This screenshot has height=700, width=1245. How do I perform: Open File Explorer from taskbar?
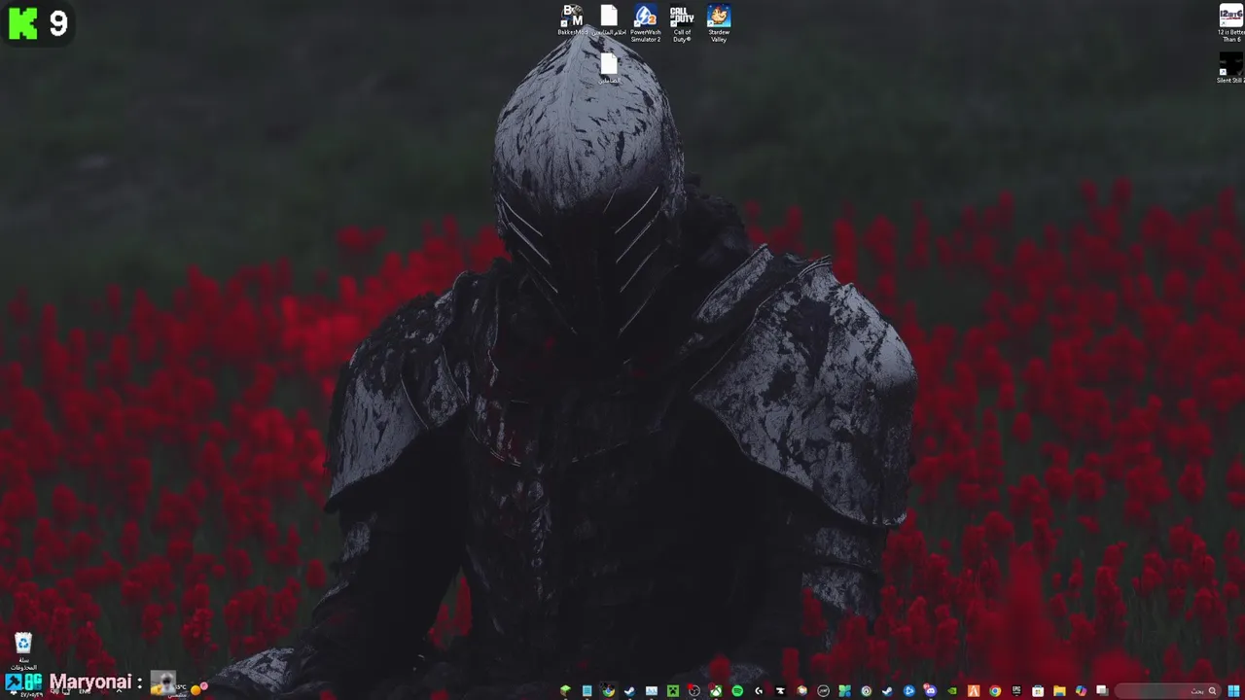tap(1059, 690)
